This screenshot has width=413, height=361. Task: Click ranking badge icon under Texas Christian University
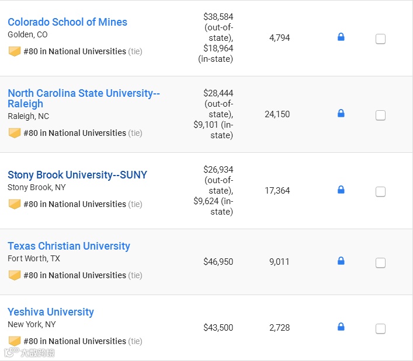click(15, 275)
